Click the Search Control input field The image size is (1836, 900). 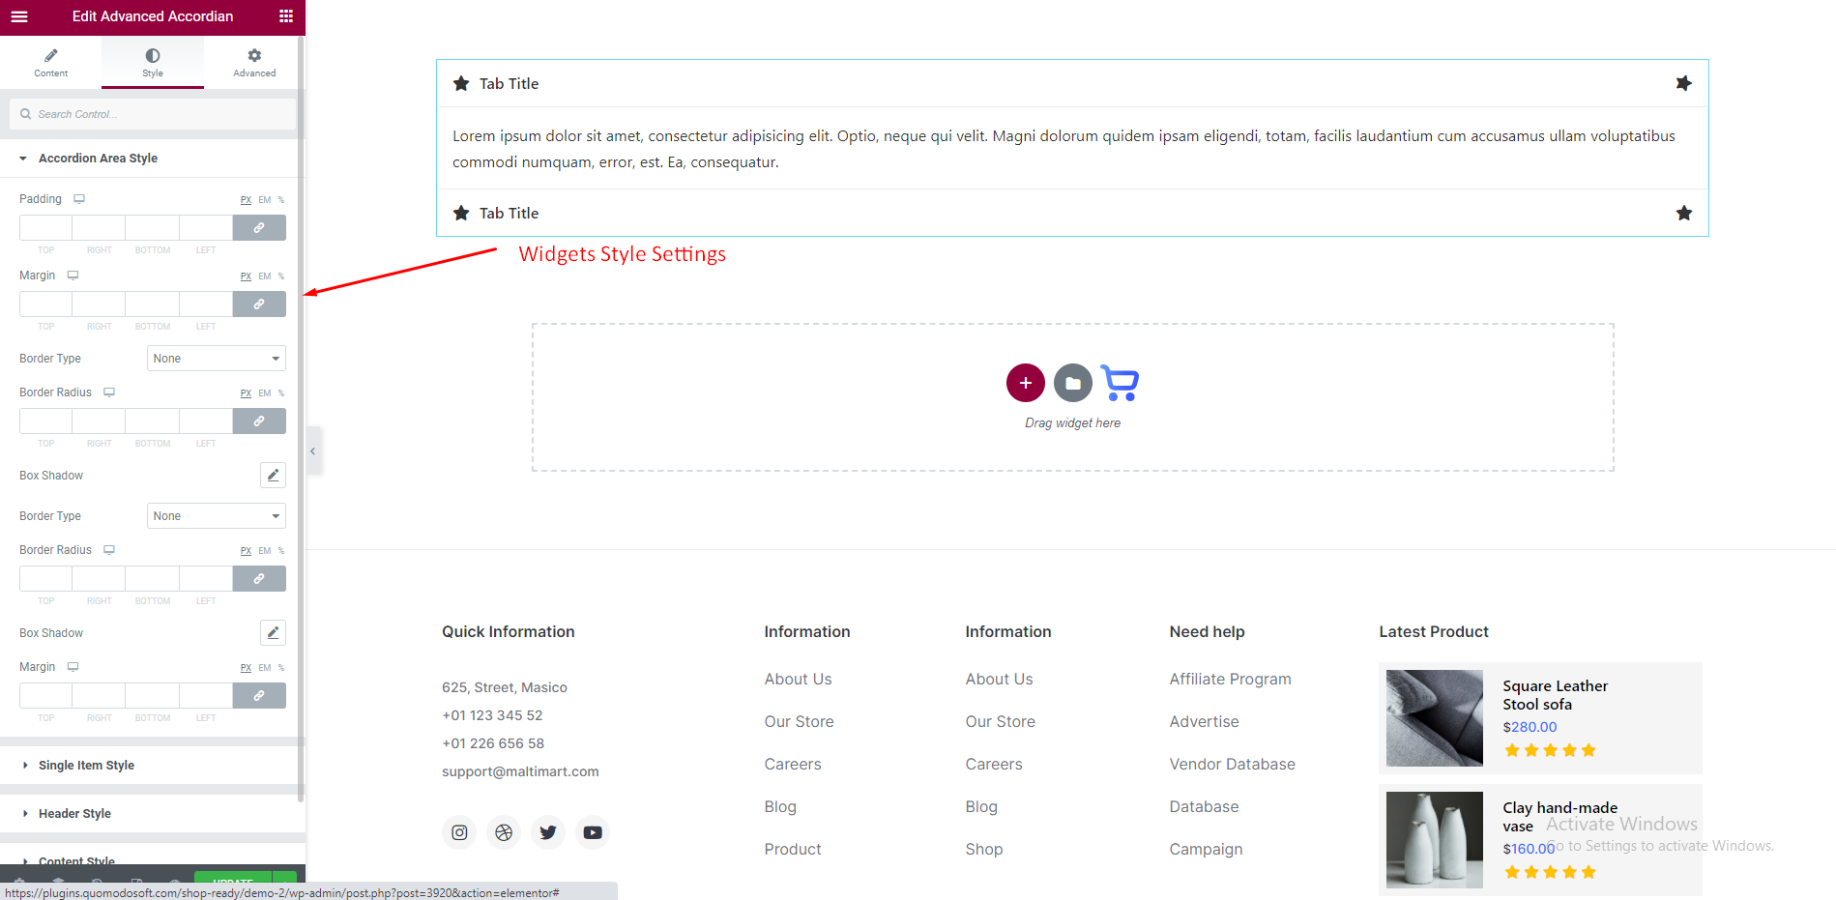pos(160,114)
